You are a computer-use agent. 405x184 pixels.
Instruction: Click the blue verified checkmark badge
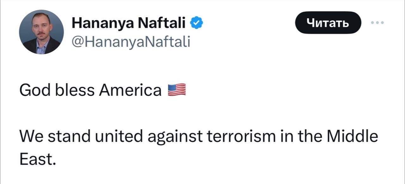tap(196, 23)
